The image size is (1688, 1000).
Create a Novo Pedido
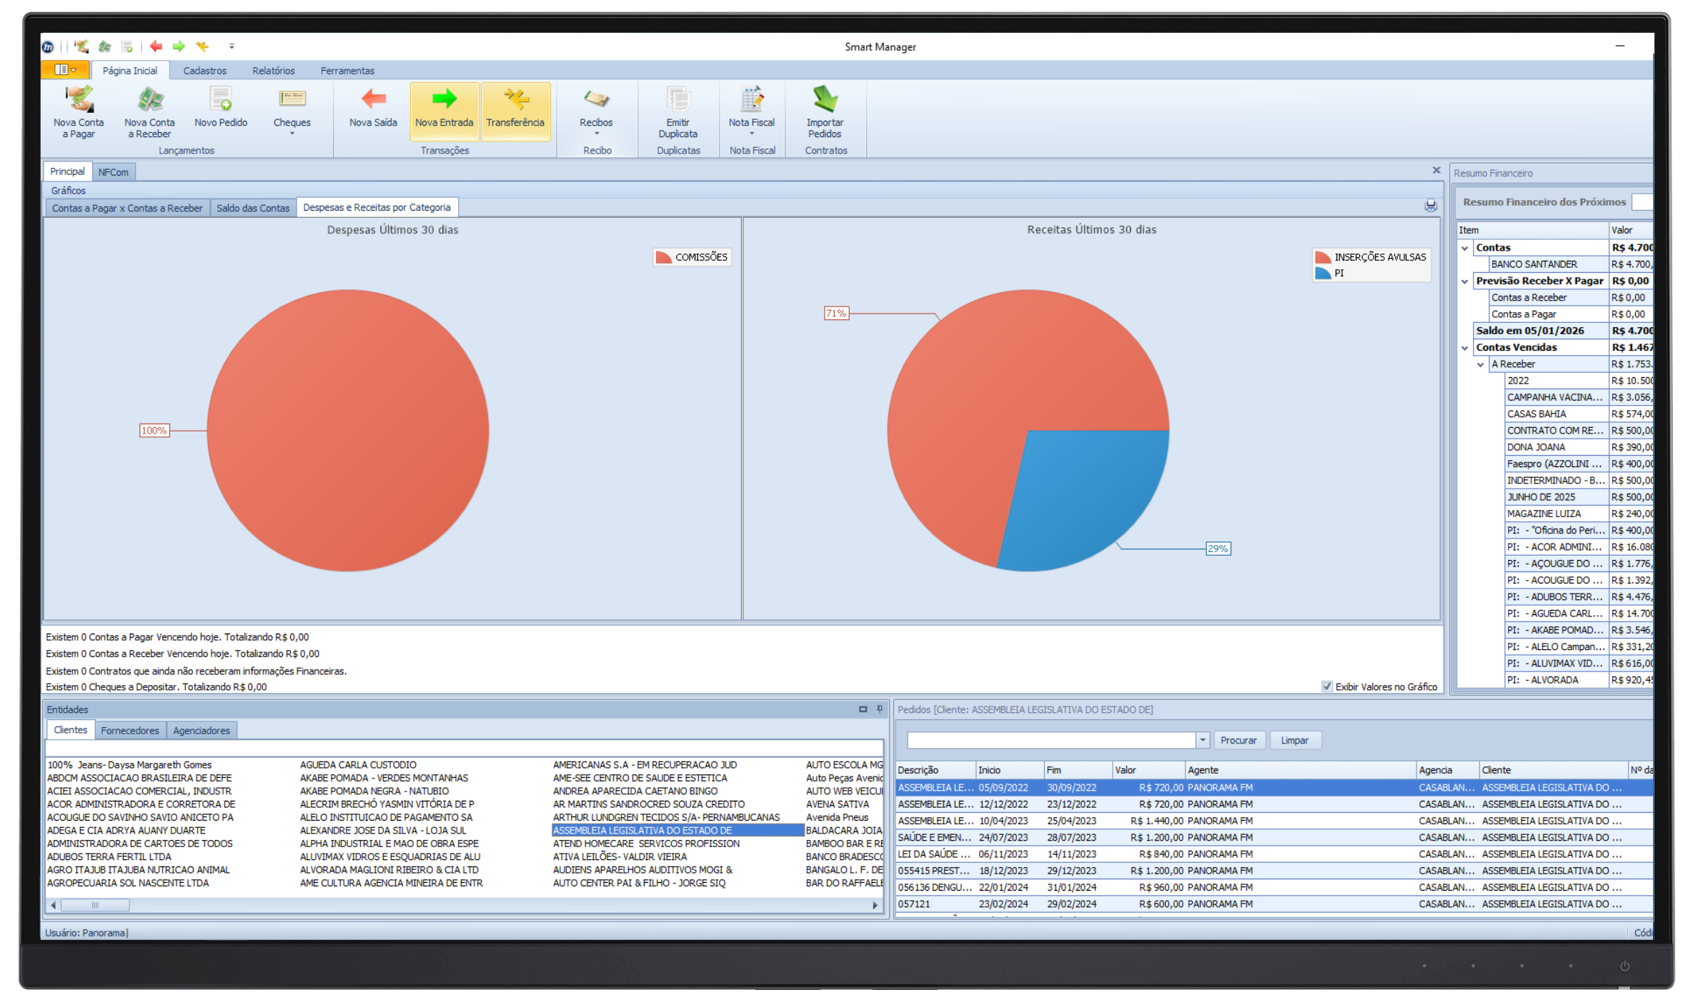221,107
